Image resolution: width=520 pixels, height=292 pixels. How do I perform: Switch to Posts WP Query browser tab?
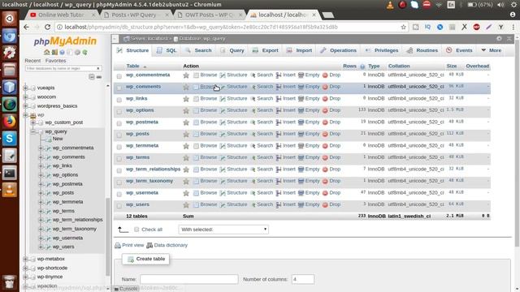[x=136, y=15]
